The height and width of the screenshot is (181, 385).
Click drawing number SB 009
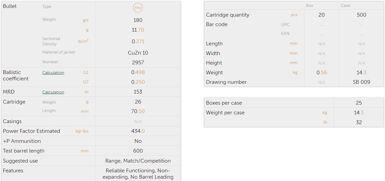[x=361, y=82]
